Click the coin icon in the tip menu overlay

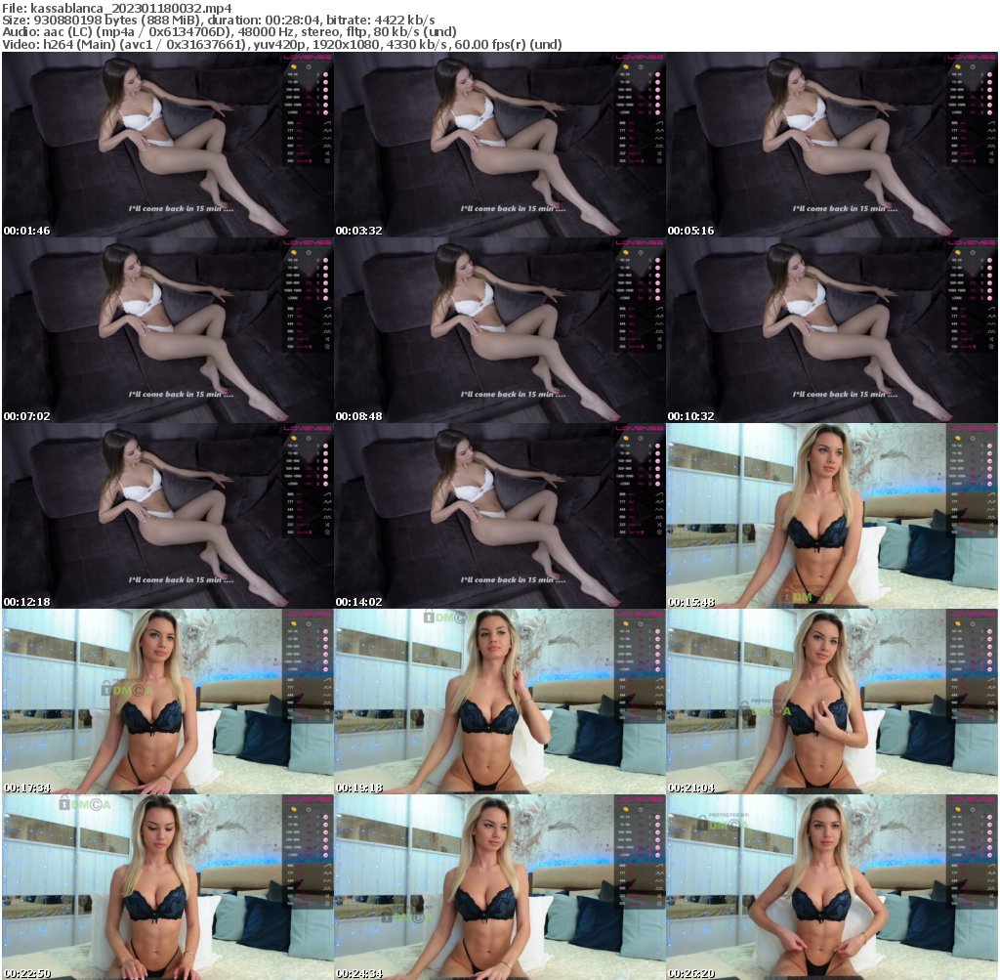click(294, 66)
